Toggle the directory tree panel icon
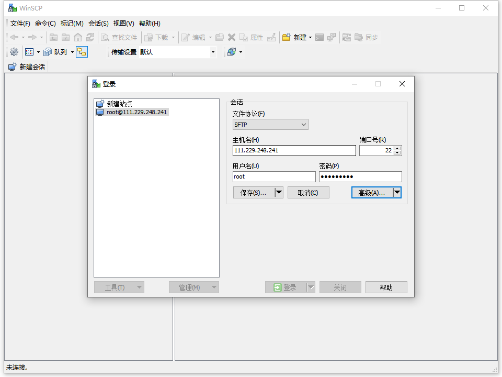This screenshot has width=502, height=377. click(82, 52)
